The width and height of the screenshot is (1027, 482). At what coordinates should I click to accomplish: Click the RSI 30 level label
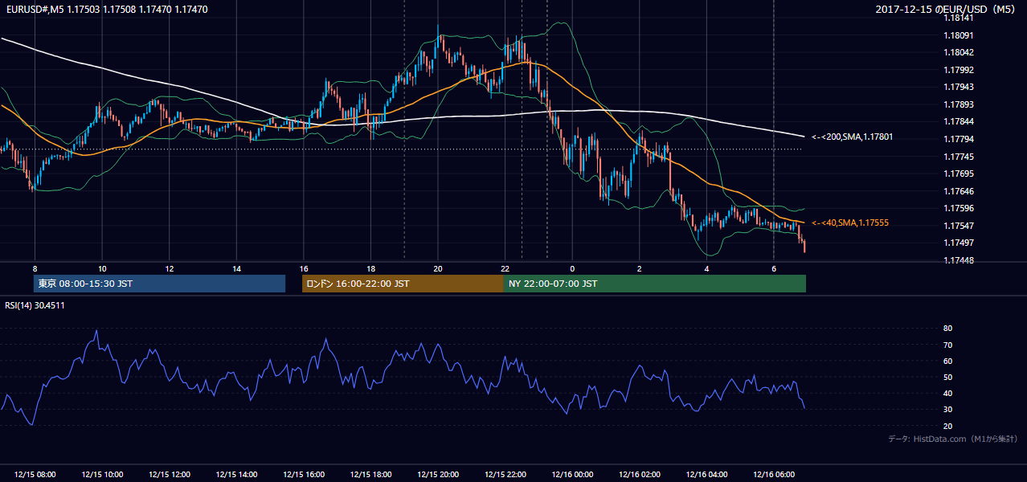pyautogui.click(x=947, y=410)
